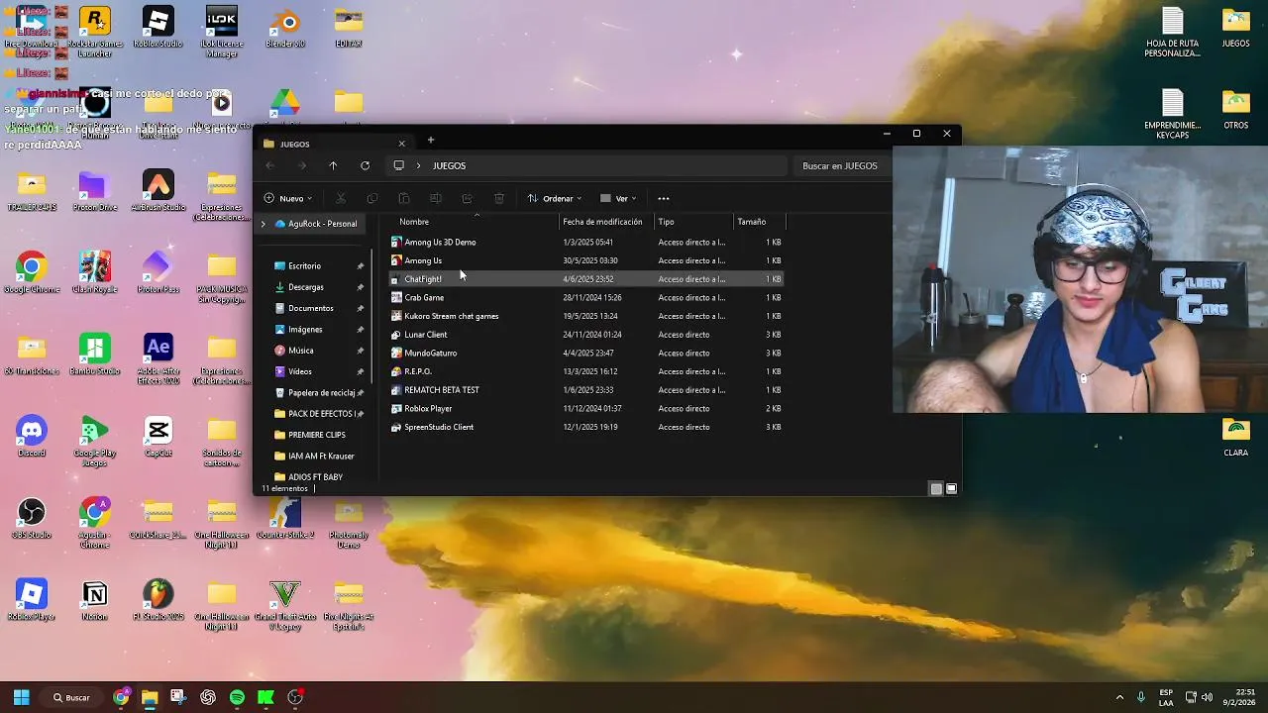
Task: Expand the AguRock - Personal tree node
Action: (x=264, y=224)
